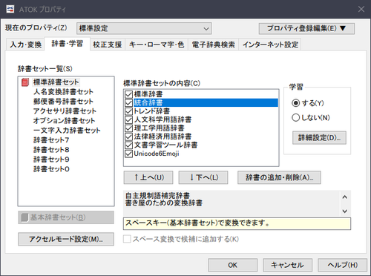Image resolution: width=371 pixels, height=276 pixels.
Task: Uncheck the 法律経済用語辞書 checkbox
Action: pos(128,137)
